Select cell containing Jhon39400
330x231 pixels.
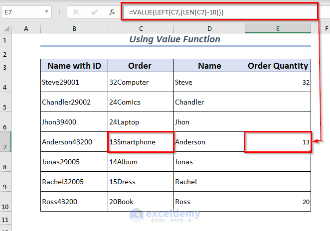click(x=74, y=122)
